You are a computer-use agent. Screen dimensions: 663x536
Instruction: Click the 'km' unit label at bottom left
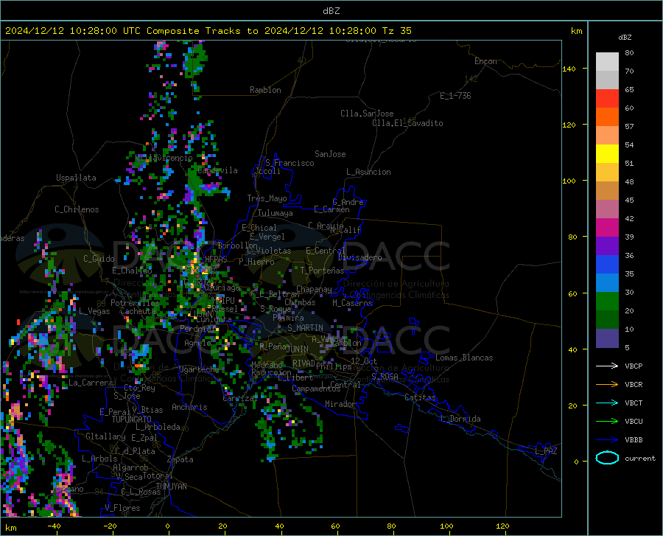click(11, 528)
